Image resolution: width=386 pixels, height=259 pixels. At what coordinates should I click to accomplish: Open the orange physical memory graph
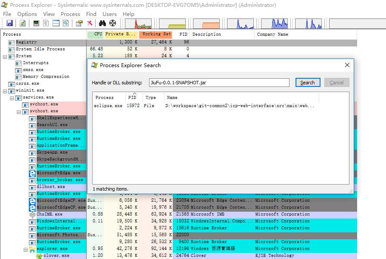pos(206,24)
